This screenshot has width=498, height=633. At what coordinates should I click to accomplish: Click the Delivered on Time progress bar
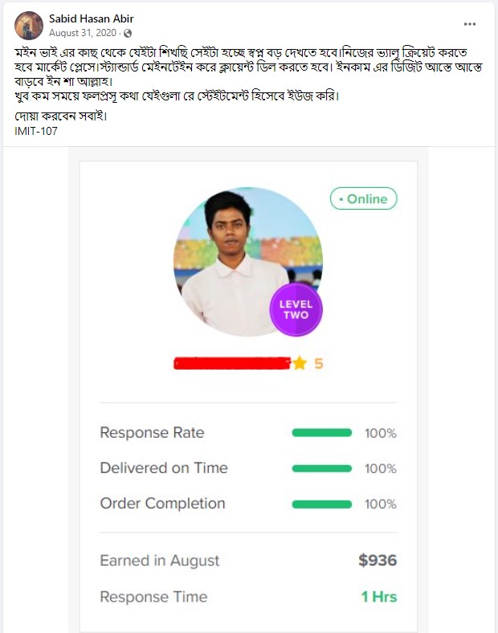[321, 468]
